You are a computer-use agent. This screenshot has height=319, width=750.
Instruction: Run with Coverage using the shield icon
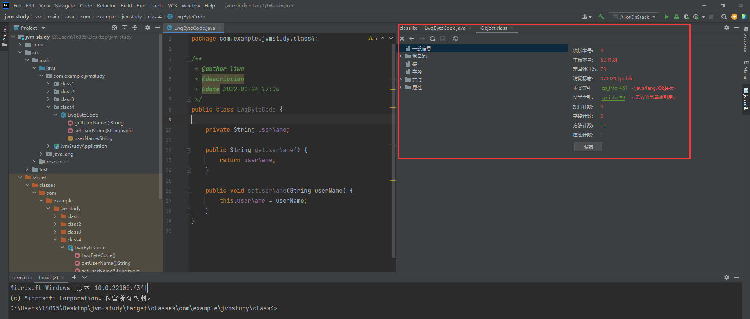click(686, 17)
